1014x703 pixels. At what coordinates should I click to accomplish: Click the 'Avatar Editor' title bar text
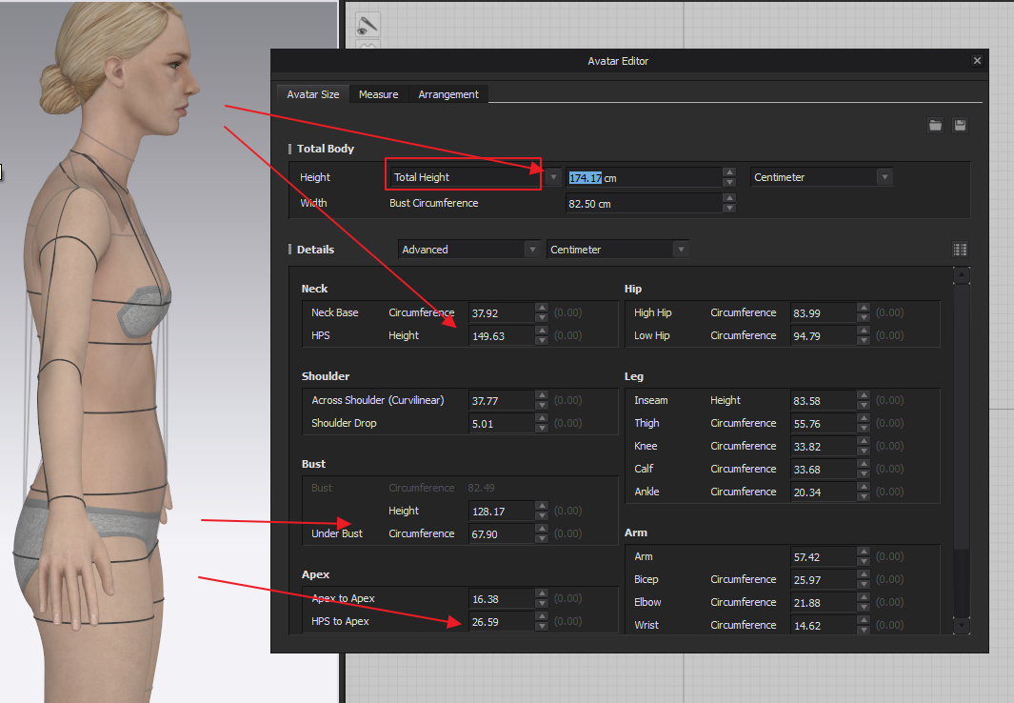[618, 61]
